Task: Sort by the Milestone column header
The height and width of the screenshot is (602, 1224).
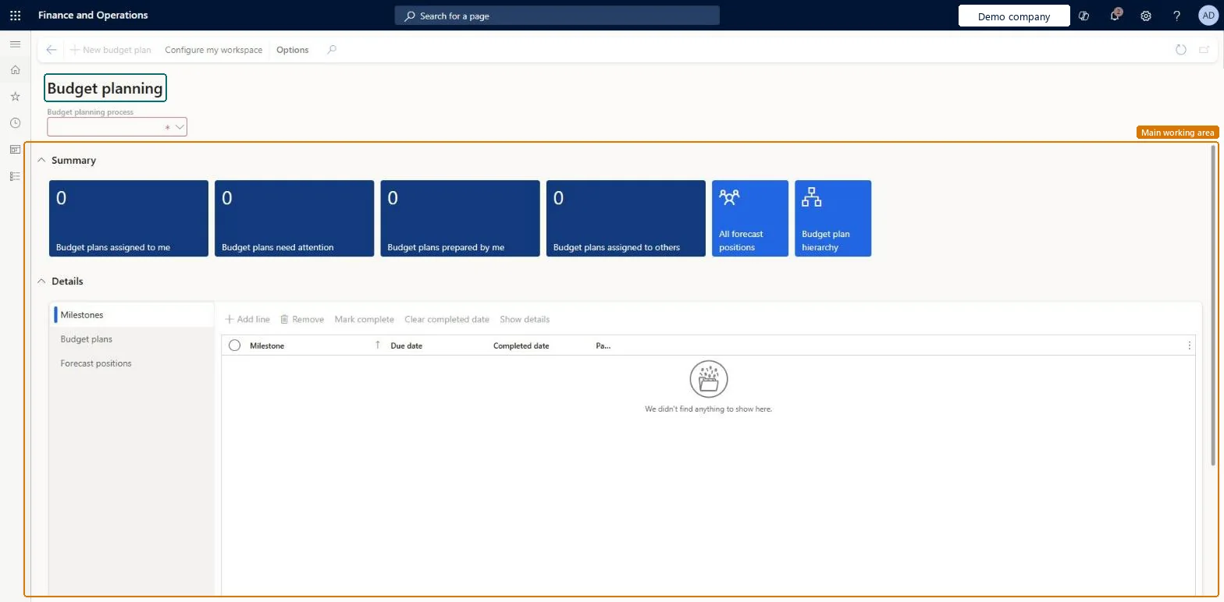Action: (x=267, y=345)
